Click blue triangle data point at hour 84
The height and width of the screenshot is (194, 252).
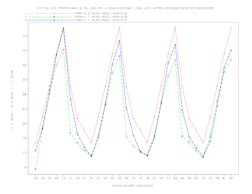[x=231, y=50]
